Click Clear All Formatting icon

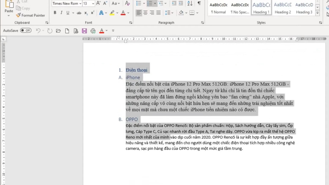[x=127, y=3]
